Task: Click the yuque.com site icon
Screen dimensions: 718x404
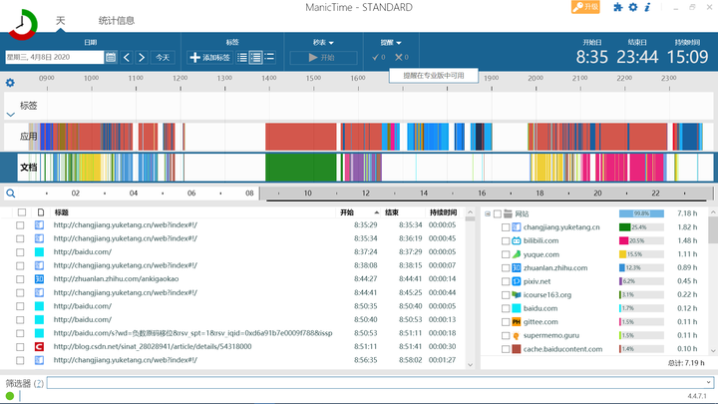Action: [517, 254]
